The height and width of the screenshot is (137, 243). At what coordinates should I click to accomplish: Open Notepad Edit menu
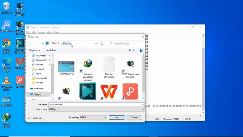pos(33,32)
